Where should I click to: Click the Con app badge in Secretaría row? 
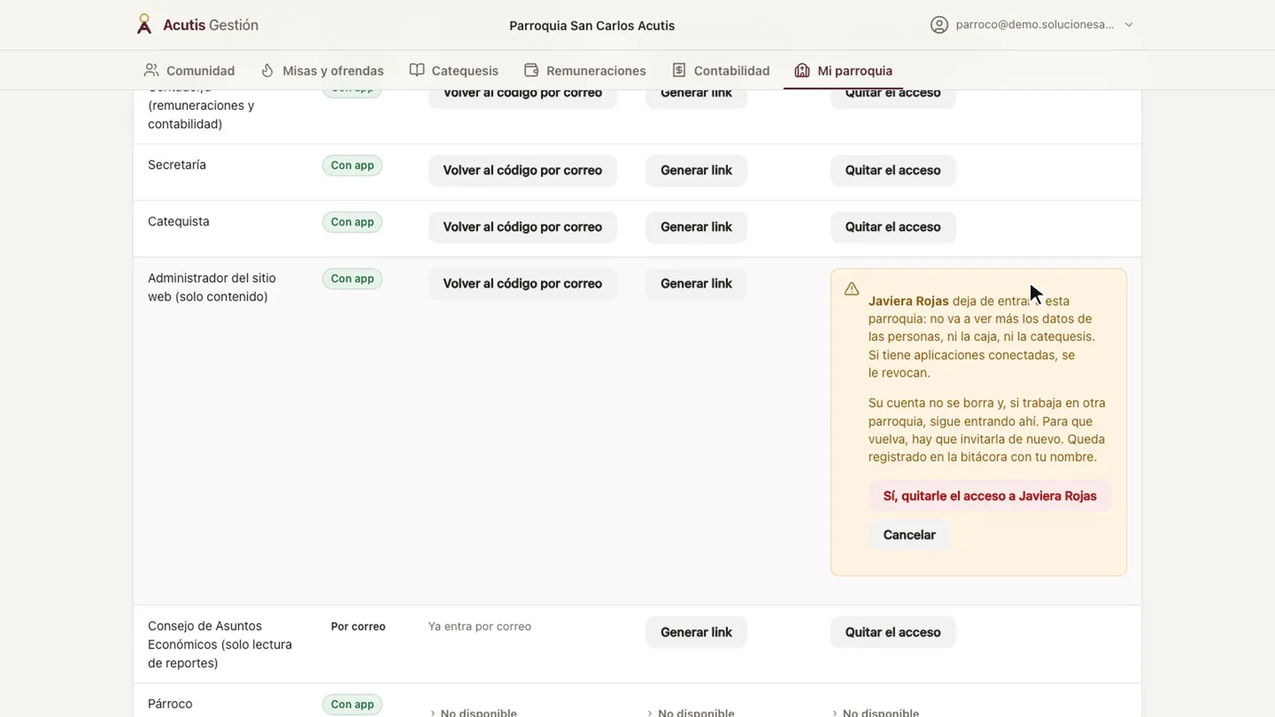[352, 166]
